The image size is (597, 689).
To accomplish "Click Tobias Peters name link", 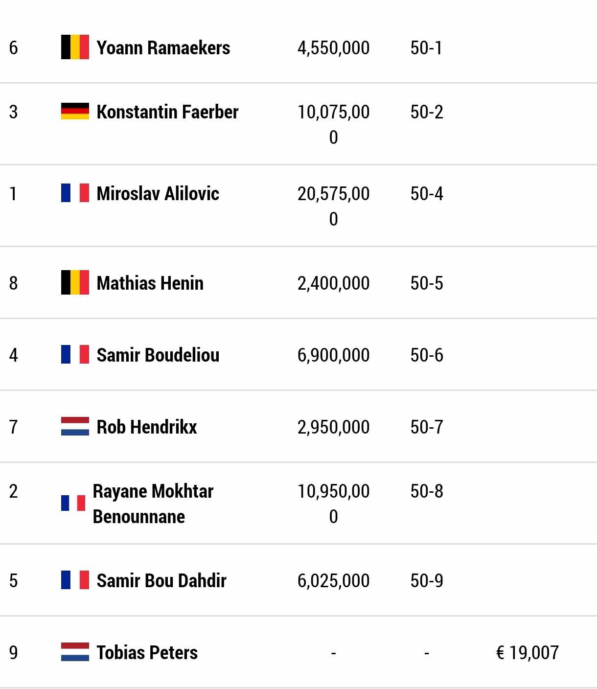I will 147,653.
